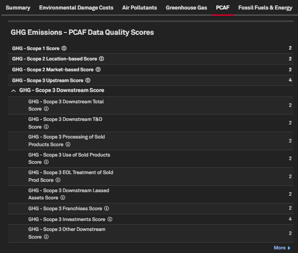
Task: Click info icon beside GHG Scope 1 Score
Action: coord(64,48)
